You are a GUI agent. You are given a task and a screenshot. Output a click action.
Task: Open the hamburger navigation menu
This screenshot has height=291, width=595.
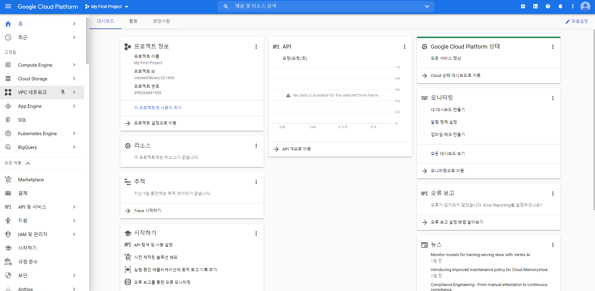(8, 7)
